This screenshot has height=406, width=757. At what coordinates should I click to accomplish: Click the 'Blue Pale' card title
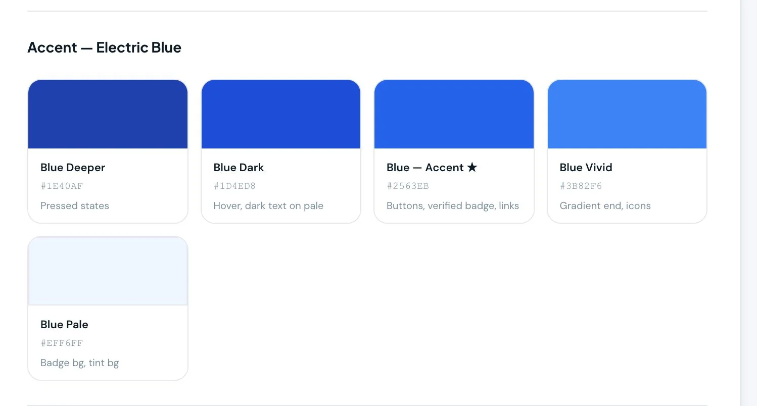[64, 325]
